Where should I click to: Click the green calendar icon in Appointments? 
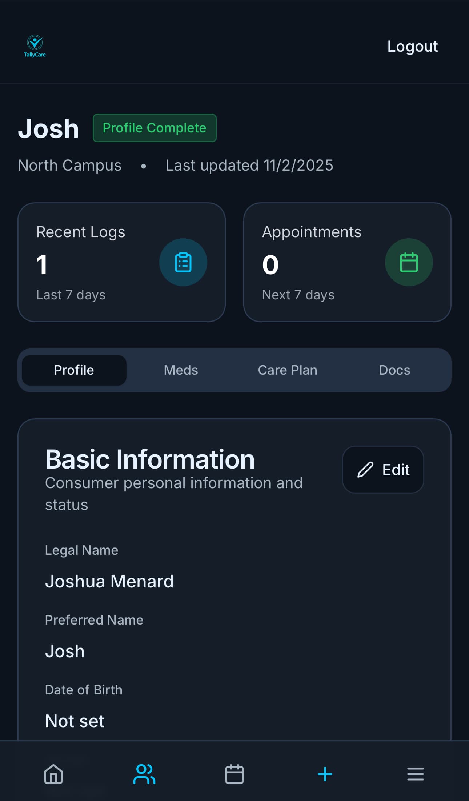[409, 262]
